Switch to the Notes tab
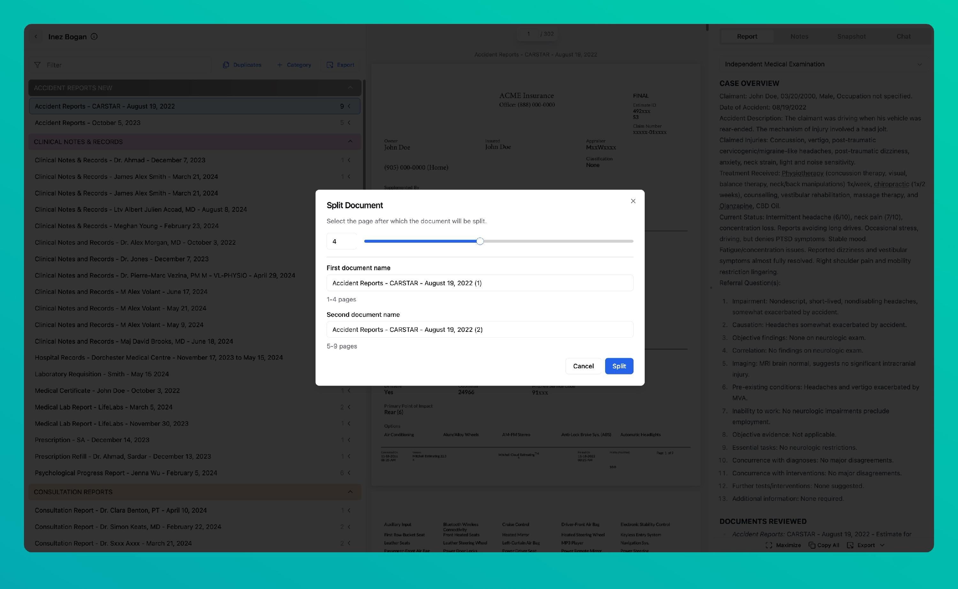Screen dimensions: 958x589 click(x=799, y=36)
